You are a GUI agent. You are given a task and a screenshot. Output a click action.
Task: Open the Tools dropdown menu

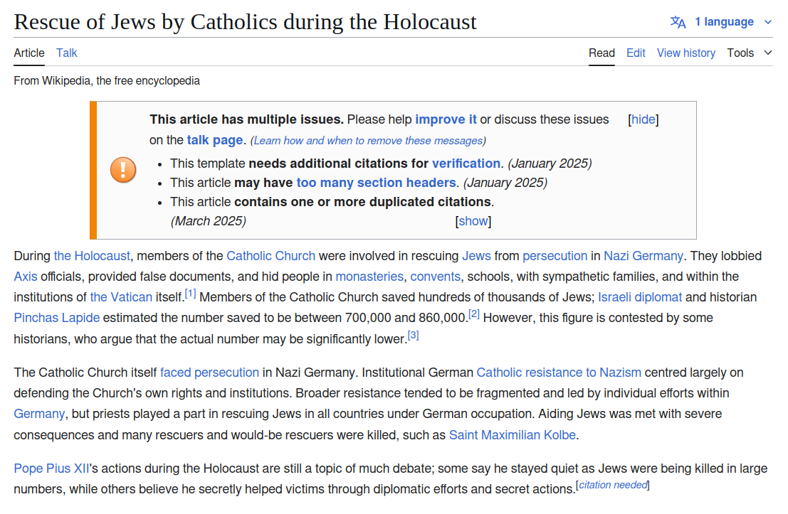(750, 53)
